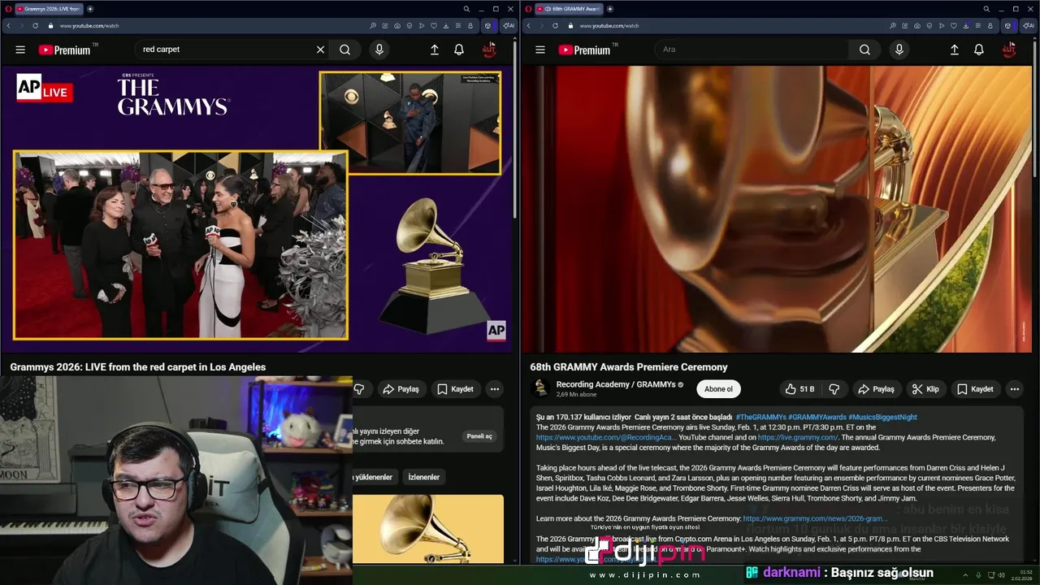This screenshot has width=1040, height=585.
Task: Dislike the red carpet video in the left window
Action: pos(358,389)
